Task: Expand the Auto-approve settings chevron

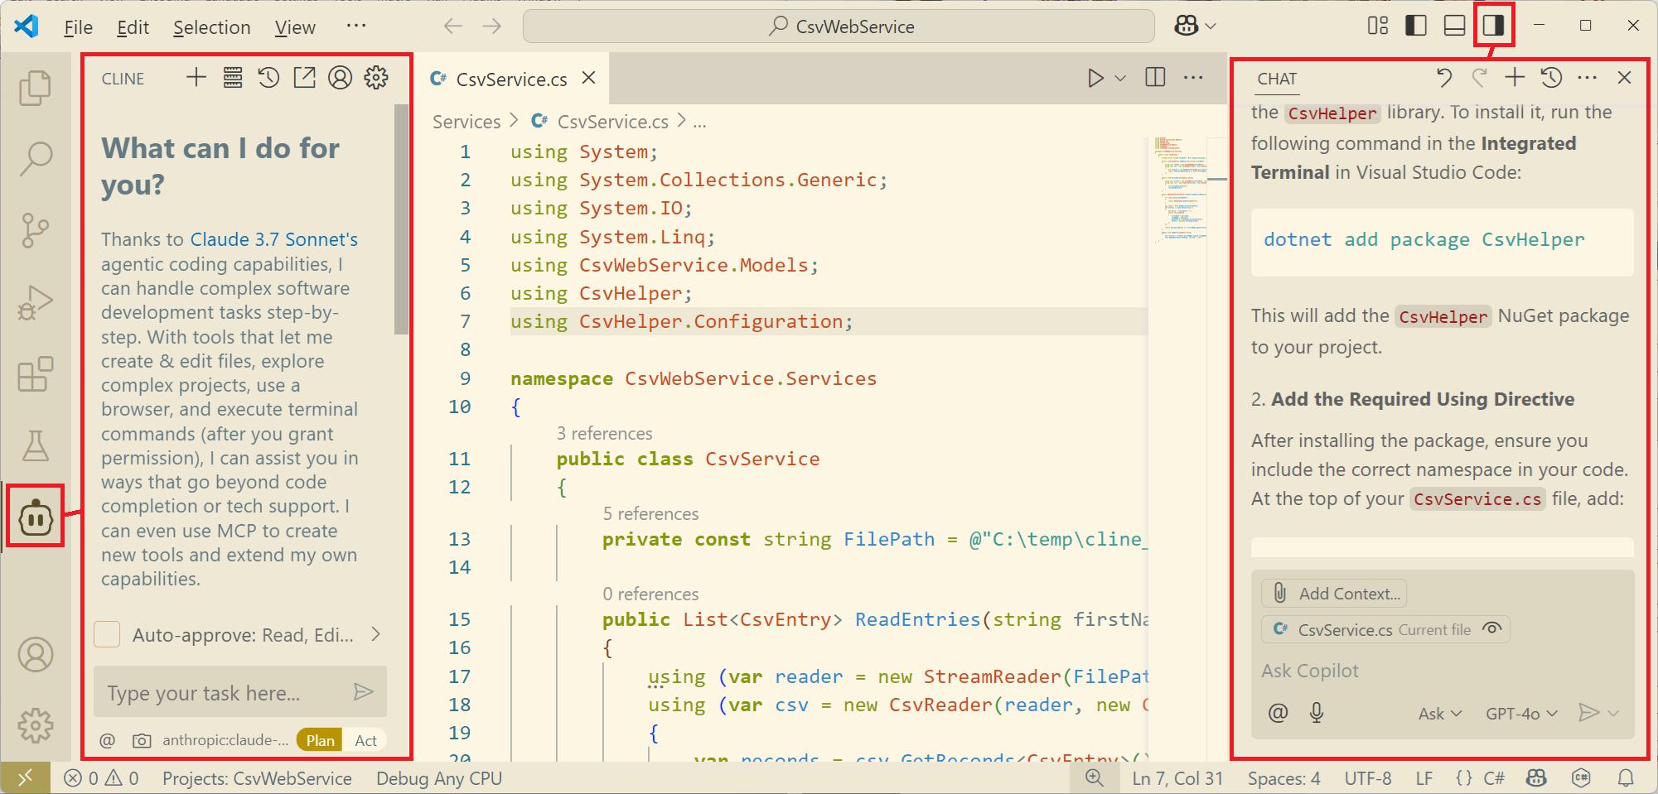Action: pyautogui.click(x=376, y=635)
